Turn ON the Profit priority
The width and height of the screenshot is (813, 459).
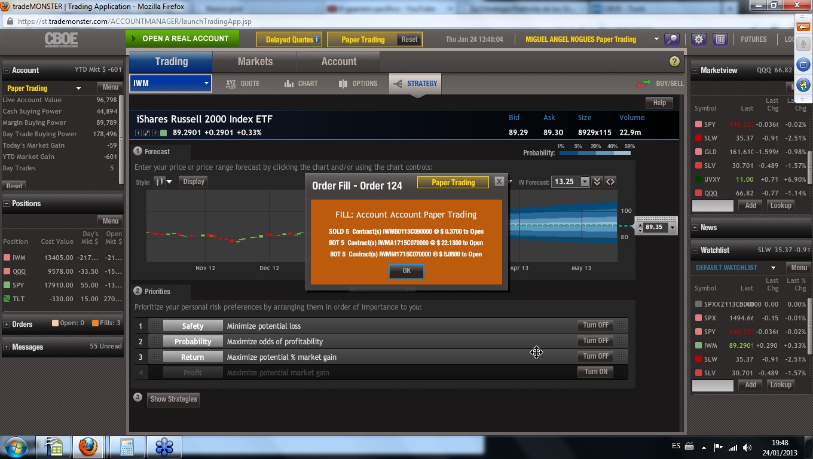pos(596,372)
